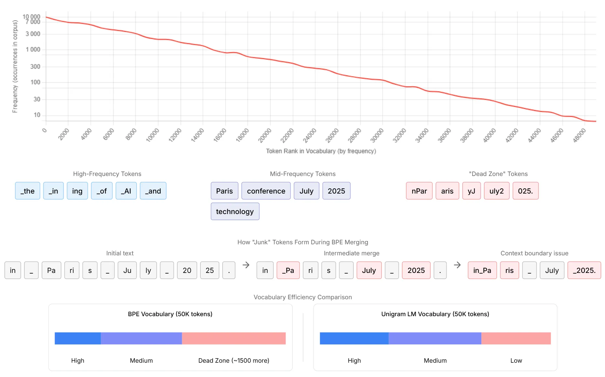
Task: Select the "nPar" dead zone token
Action: [419, 191]
